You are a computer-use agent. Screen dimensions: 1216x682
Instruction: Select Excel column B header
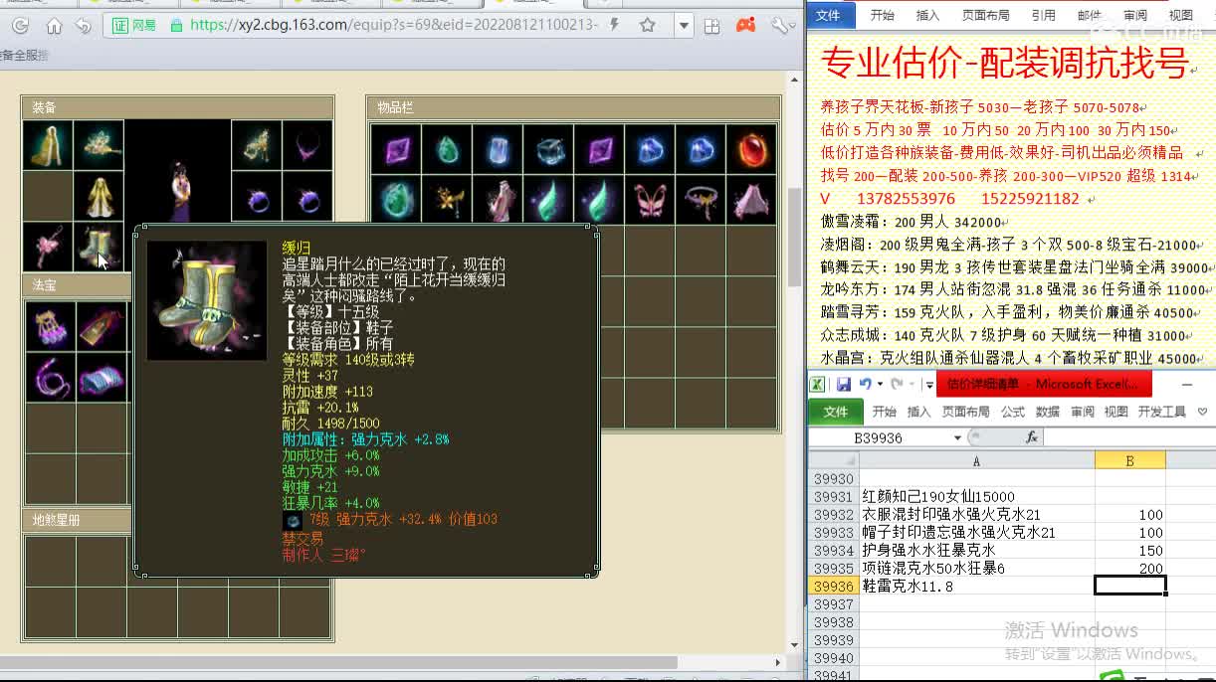[1129, 461]
